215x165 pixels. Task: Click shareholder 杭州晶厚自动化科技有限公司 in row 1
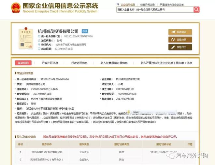click(47, 152)
